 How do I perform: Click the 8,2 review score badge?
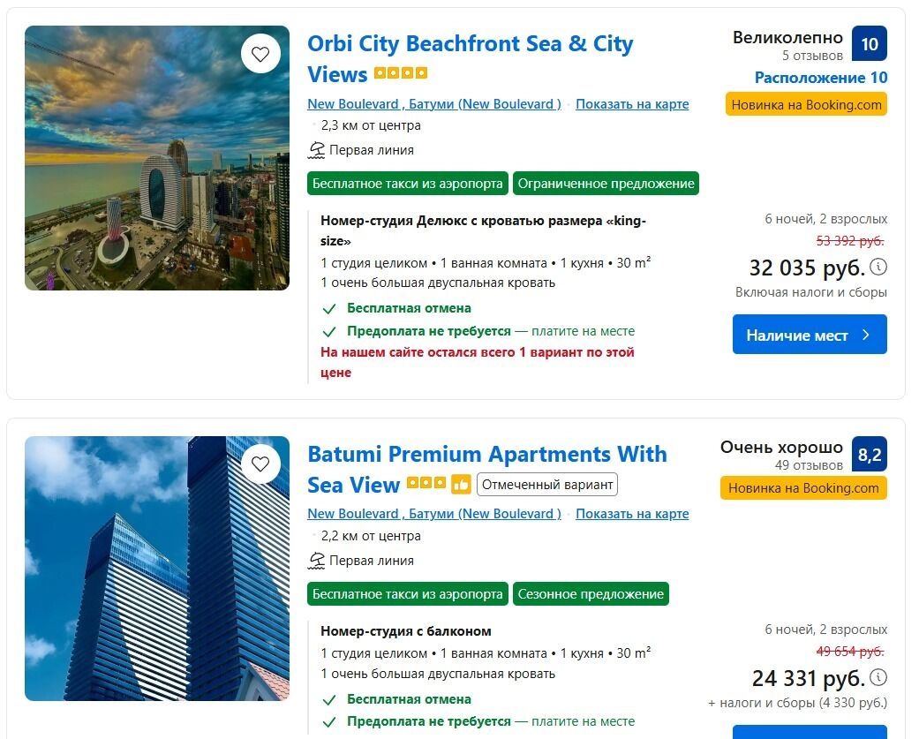(x=869, y=455)
